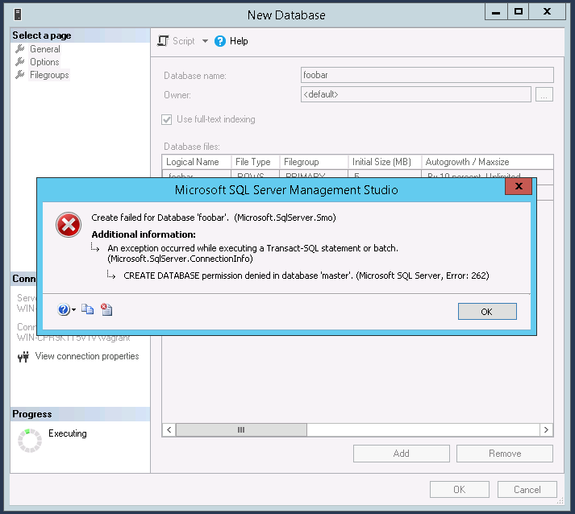Click the horizontal scrollbar right arrow
The height and width of the screenshot is (514, 575).
(547, 429)
